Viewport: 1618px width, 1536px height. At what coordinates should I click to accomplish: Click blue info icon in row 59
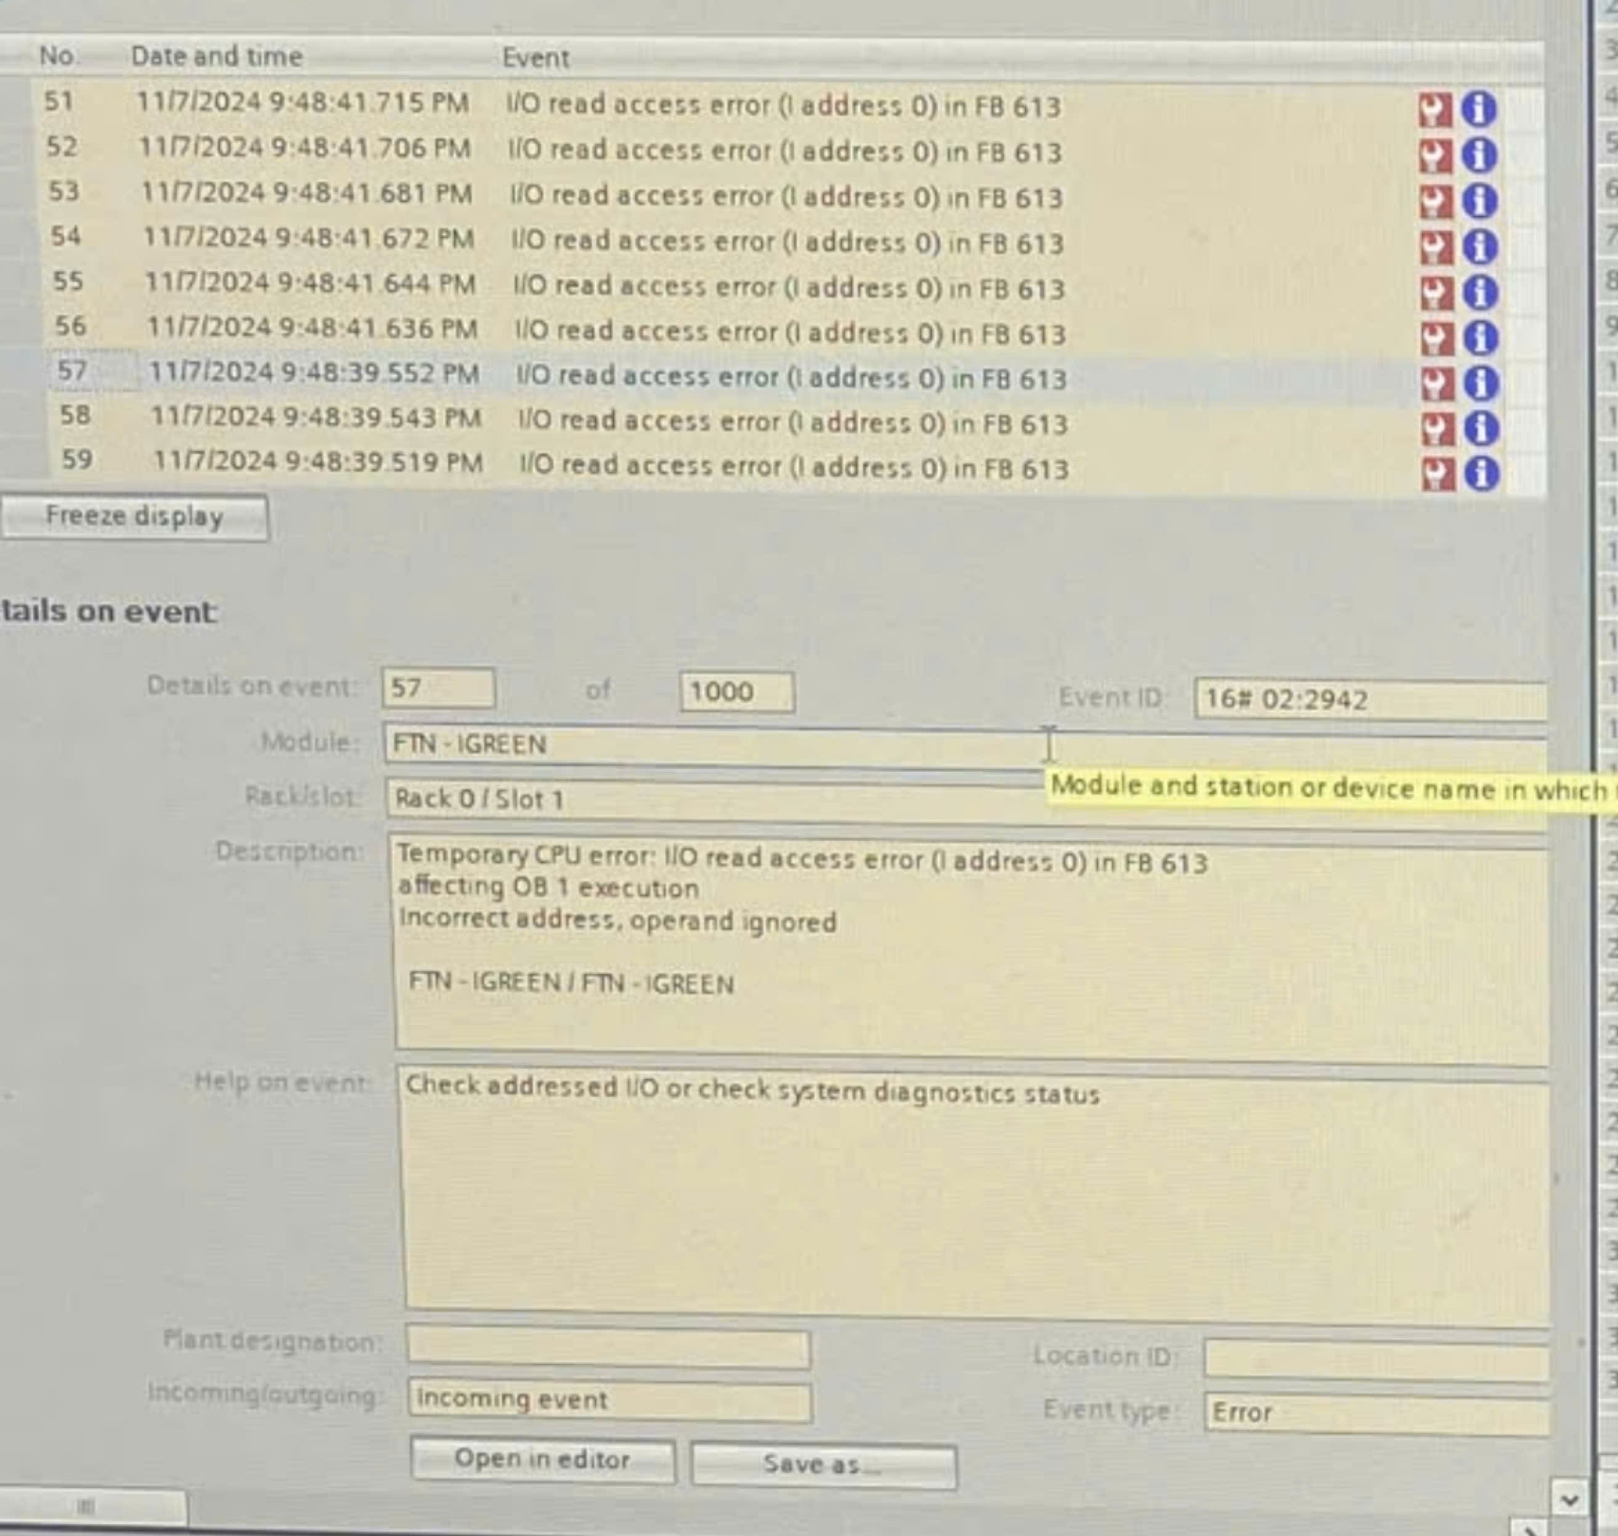[x=1481, y=473]
